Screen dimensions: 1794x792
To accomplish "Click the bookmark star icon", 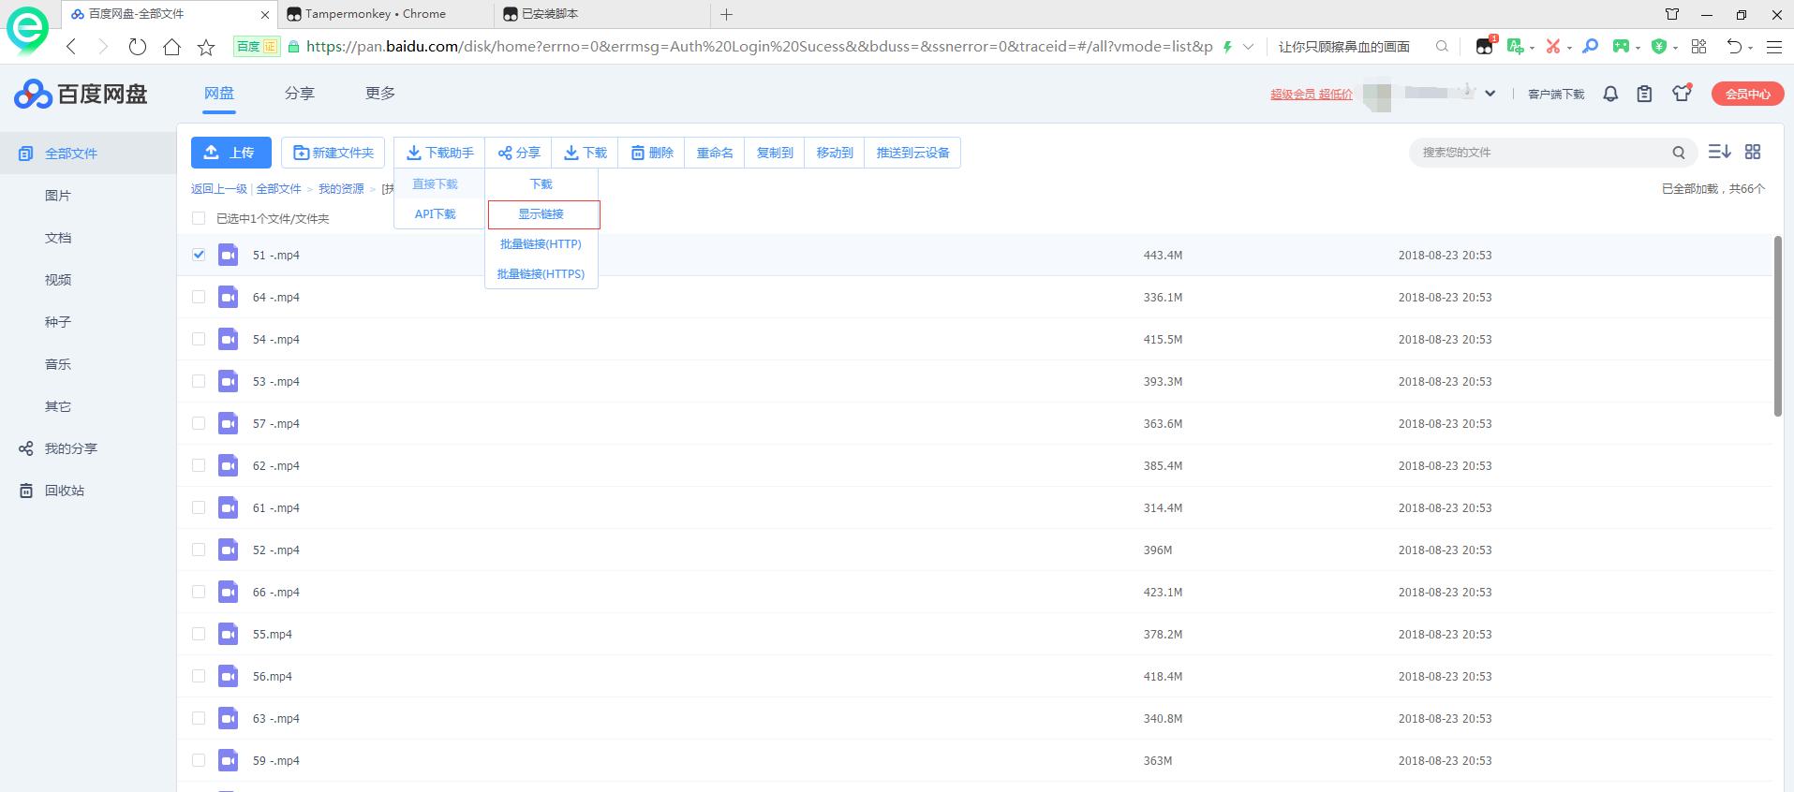I will pos(206,47).
